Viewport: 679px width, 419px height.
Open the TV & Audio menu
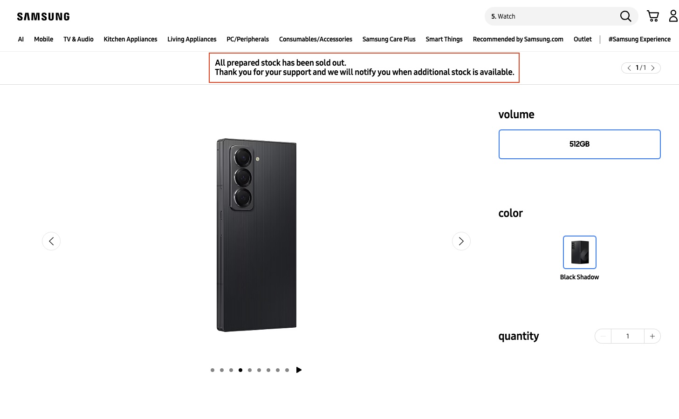point(78,39)
